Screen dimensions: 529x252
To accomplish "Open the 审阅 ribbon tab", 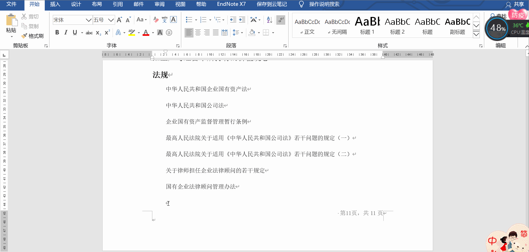I will coord(159,4).
